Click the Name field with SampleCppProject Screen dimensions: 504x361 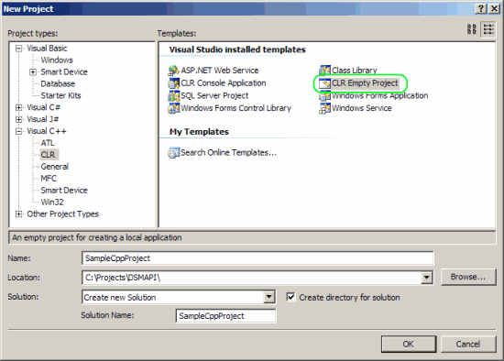257,258
